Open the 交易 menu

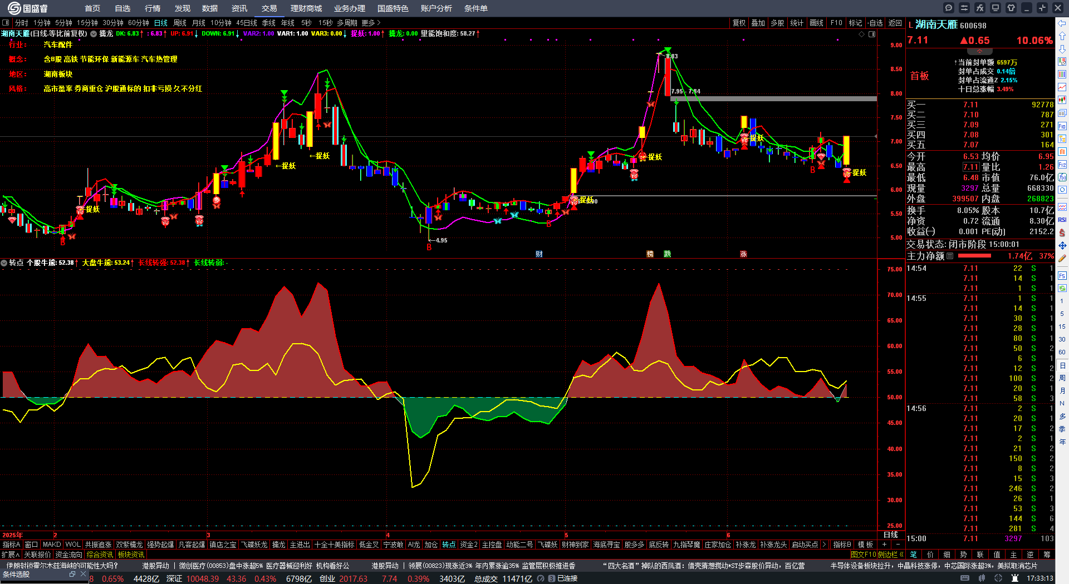pyautogui.click(x=269, y=8)
